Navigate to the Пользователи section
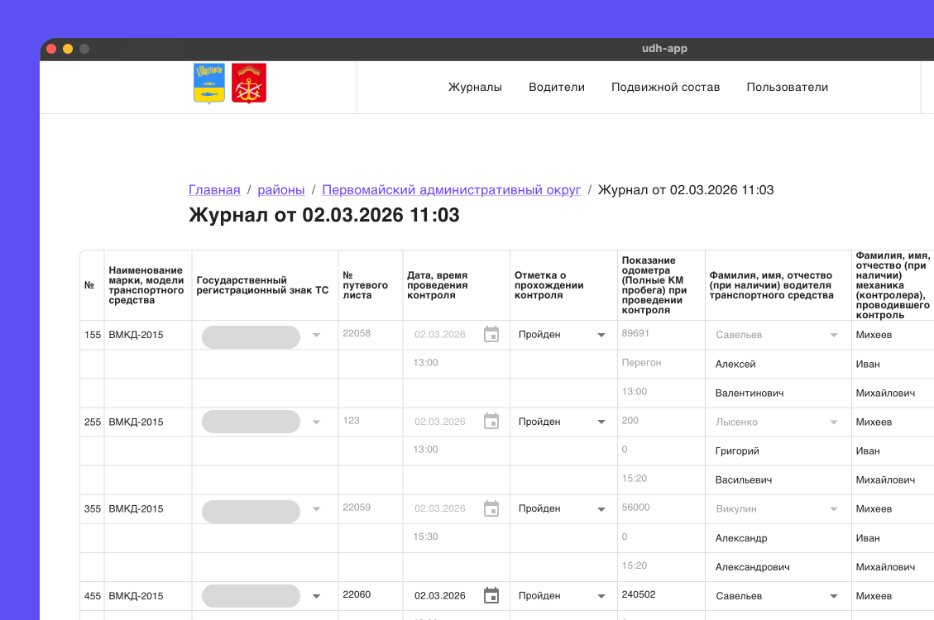Viewport: 934px width, 620px height. 787,87
